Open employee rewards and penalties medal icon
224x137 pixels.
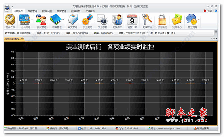tap(87, 20)
